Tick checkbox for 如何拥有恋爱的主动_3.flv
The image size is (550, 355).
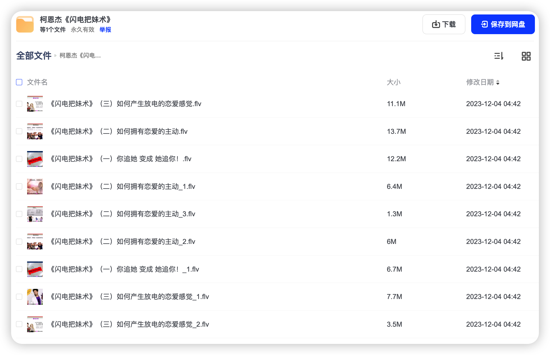19,214
